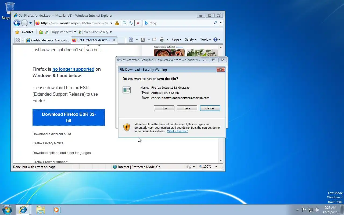
Task: Close the File Download Security Warning dialog
Action: point(221,69)
